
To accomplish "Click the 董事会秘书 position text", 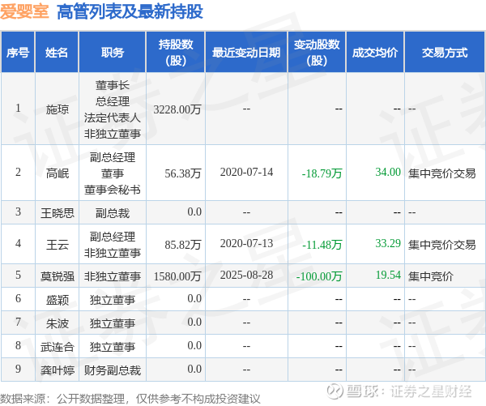I will 113,190.
